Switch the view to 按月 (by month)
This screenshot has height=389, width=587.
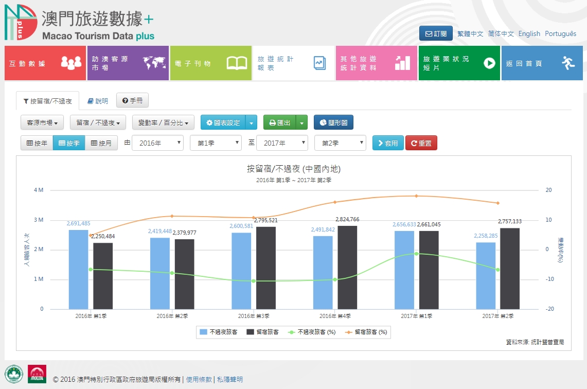(101, 143)
